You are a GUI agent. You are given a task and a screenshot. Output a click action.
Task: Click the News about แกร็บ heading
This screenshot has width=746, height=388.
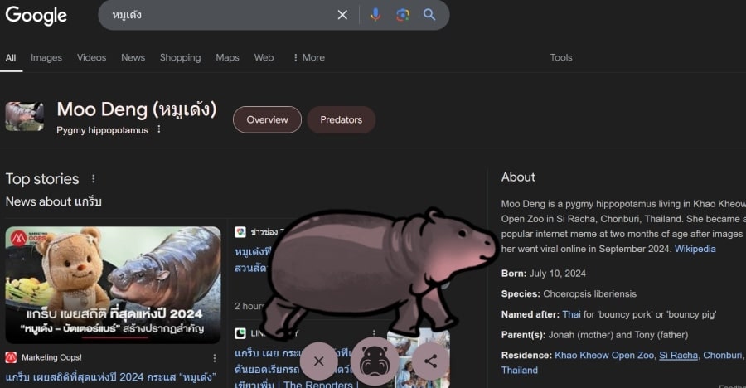tap(53, 201)
